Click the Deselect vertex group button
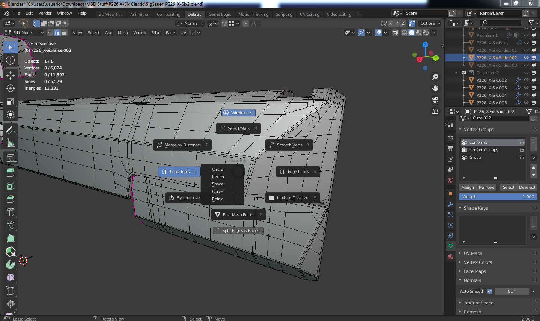This screenshot has height=321, width=540. pos(527,187)
